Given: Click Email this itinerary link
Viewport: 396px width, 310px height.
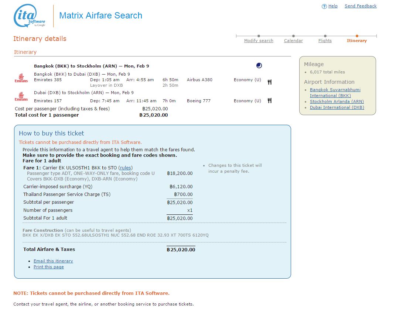Looking at the screenshot, I should click(53, 261).
